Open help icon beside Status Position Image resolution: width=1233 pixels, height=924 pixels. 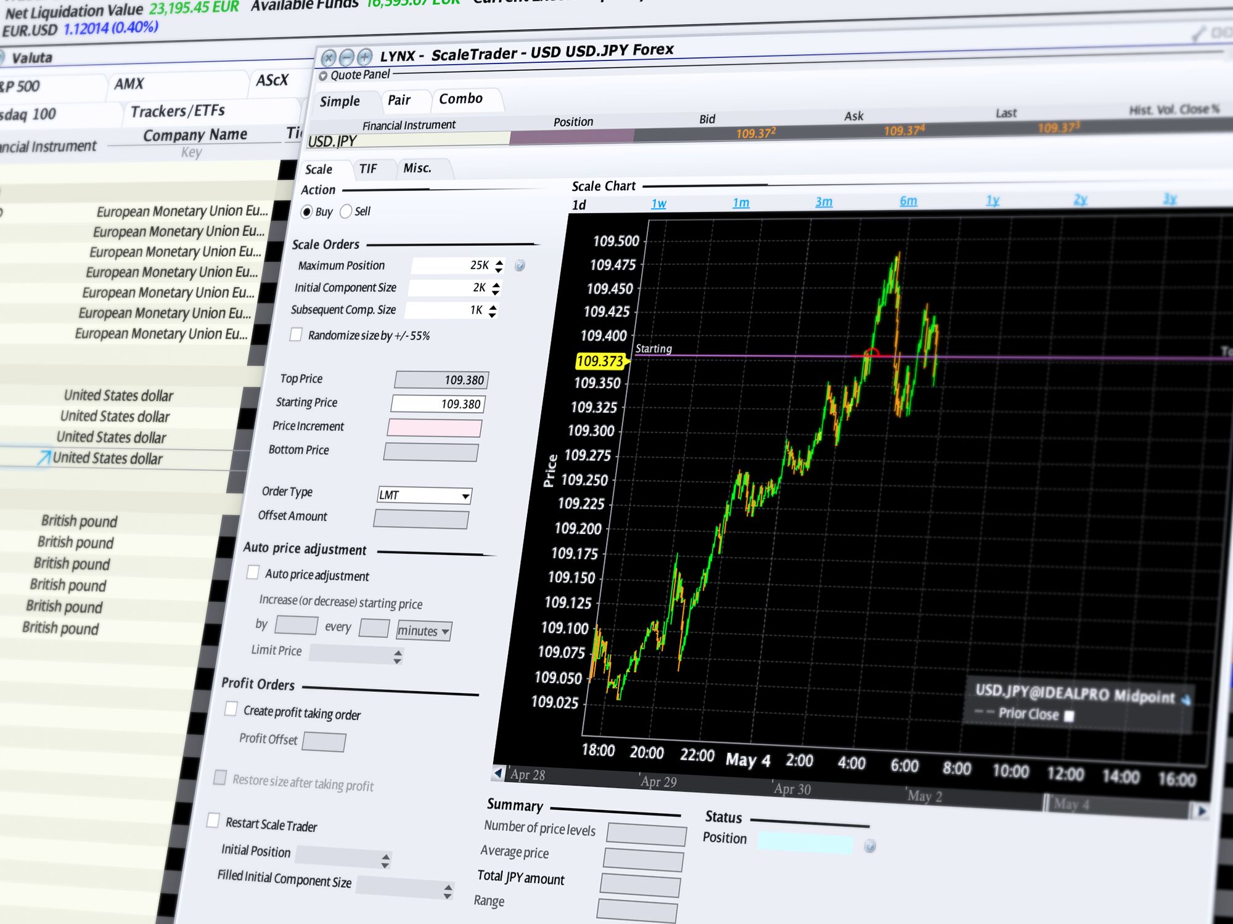point(870,846)
